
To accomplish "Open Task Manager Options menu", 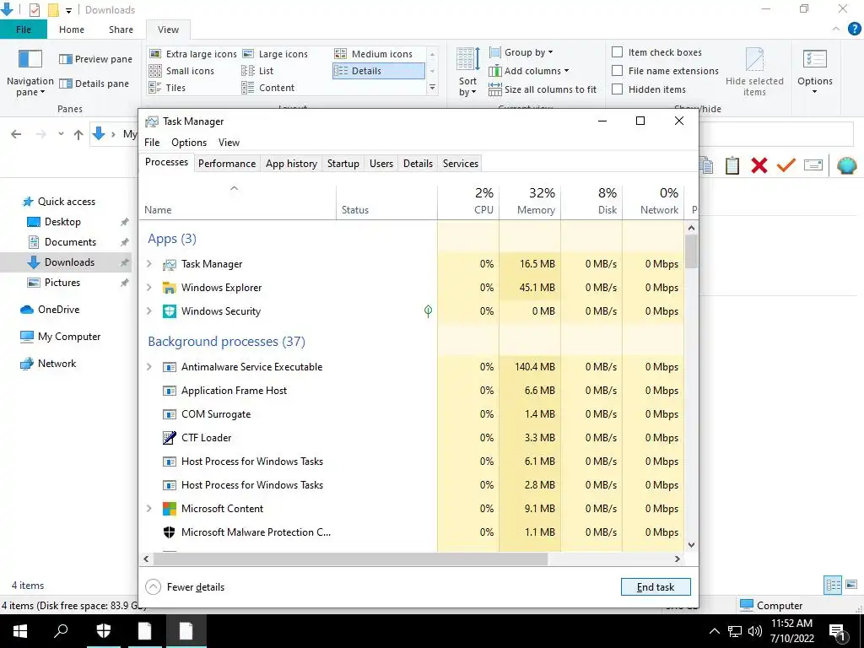I will [x=189, y=143].
